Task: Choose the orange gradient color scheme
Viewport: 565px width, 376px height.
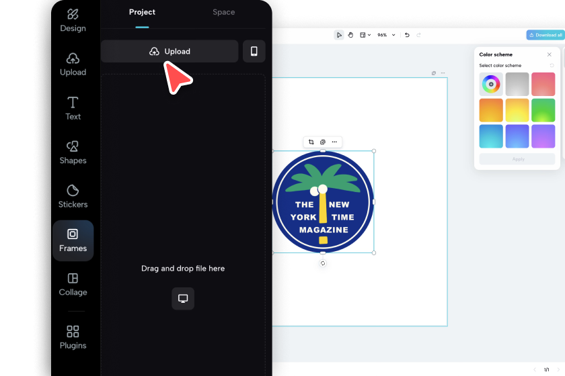Action: click(491, 110)
